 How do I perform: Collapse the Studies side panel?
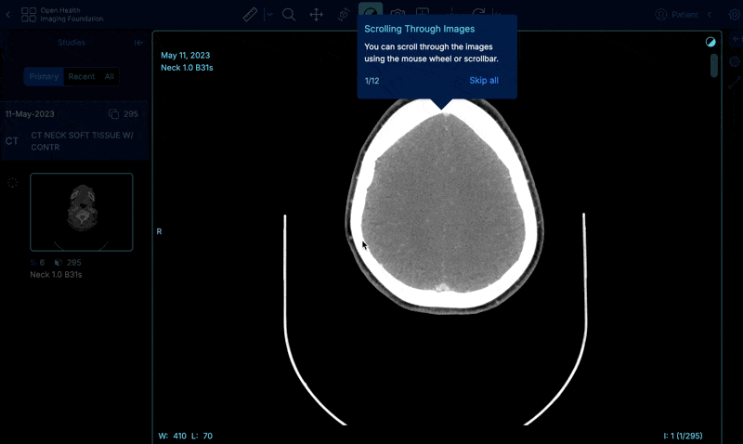(x=138, y=43)
